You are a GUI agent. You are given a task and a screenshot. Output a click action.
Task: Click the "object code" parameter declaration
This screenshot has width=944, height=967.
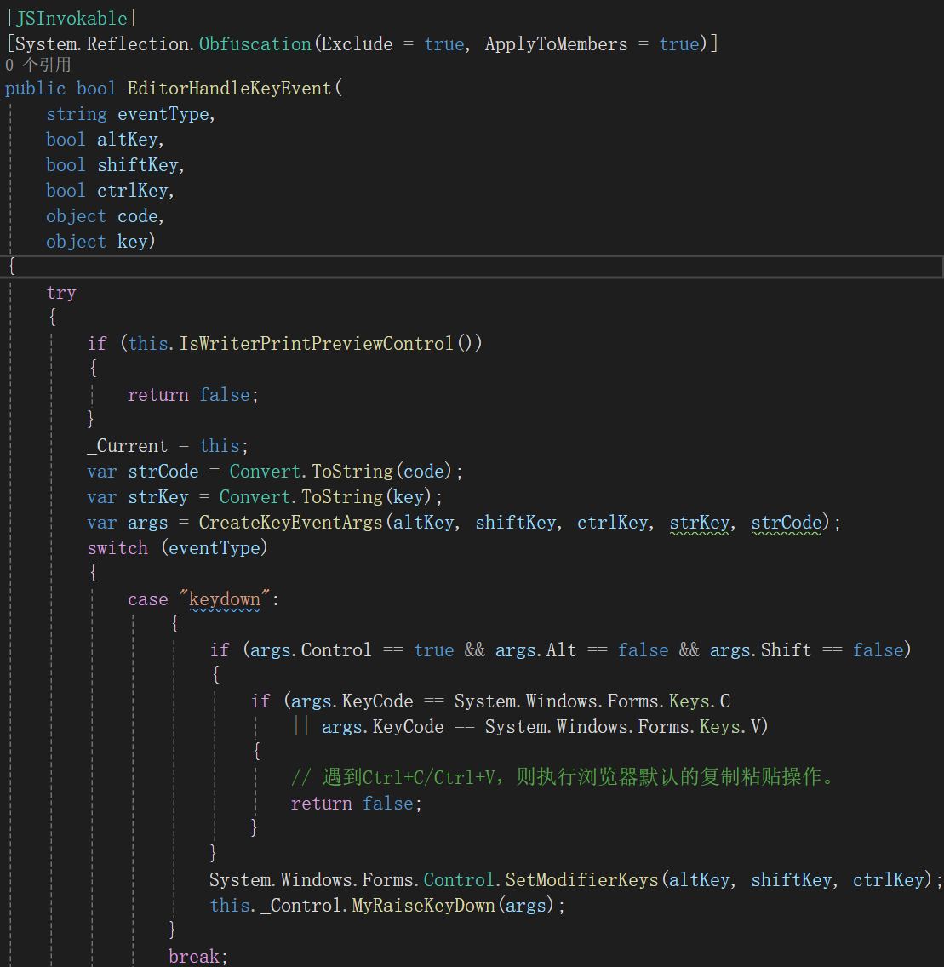pos(104,216)
